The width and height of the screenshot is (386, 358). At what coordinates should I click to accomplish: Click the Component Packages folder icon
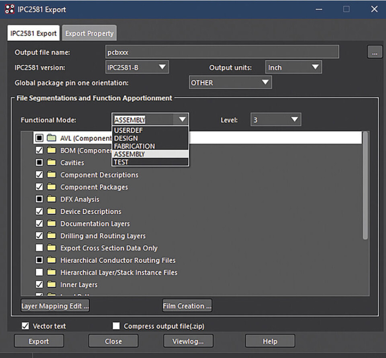tap(51, 187)
